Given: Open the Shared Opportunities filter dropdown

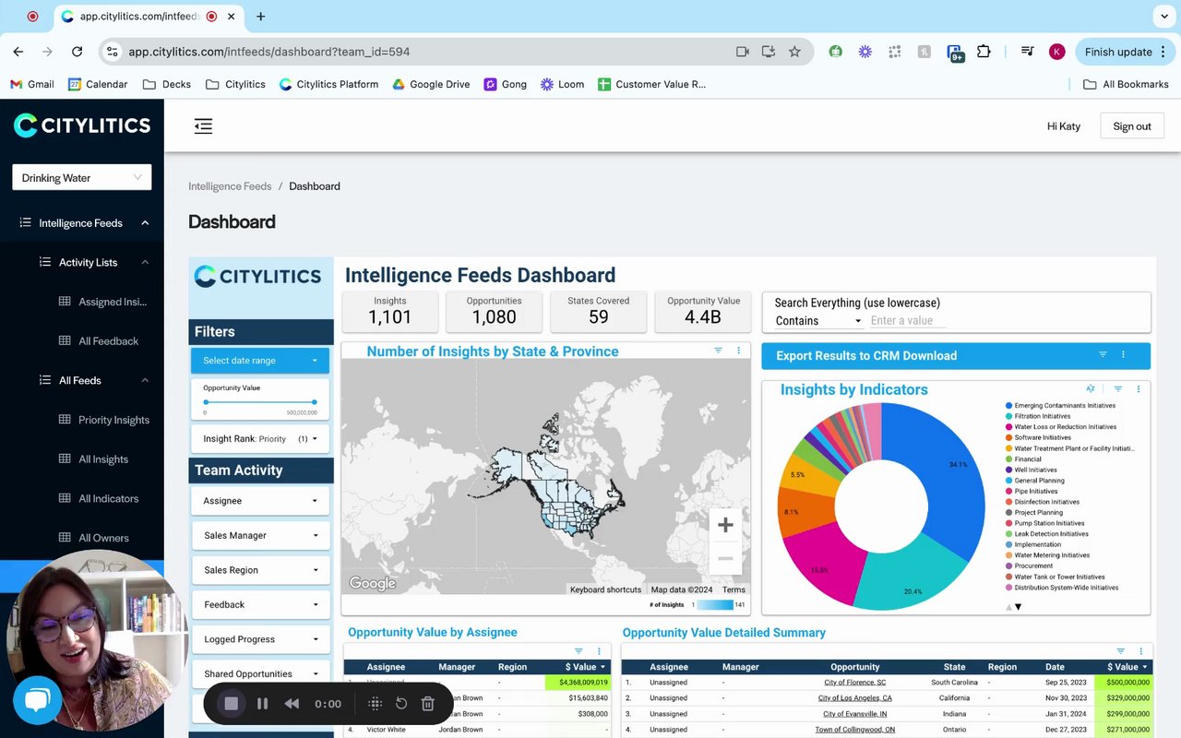Looking at the screenshot, I should (260, 673).
